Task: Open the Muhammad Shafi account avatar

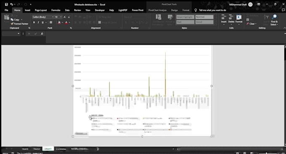Action: tap(250, 4)
